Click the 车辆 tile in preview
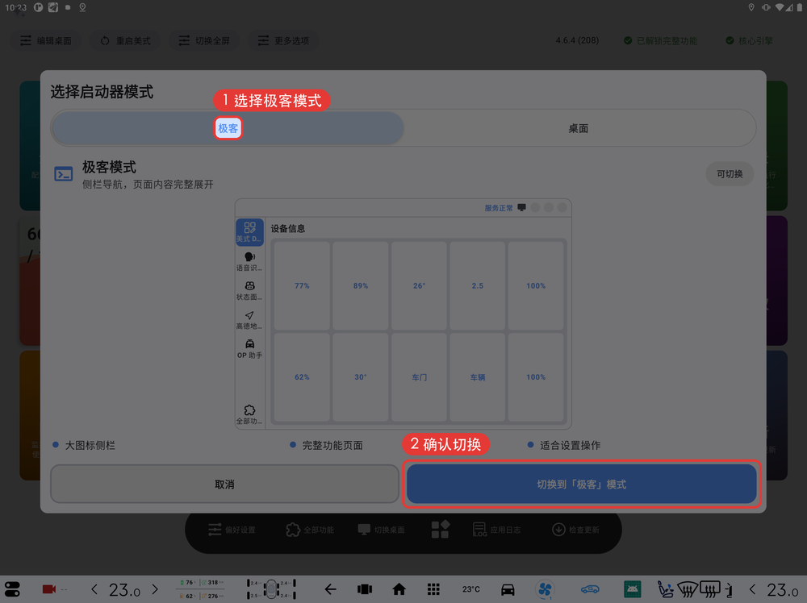Screen dimensions: 807x603 (x=478, y=376)
